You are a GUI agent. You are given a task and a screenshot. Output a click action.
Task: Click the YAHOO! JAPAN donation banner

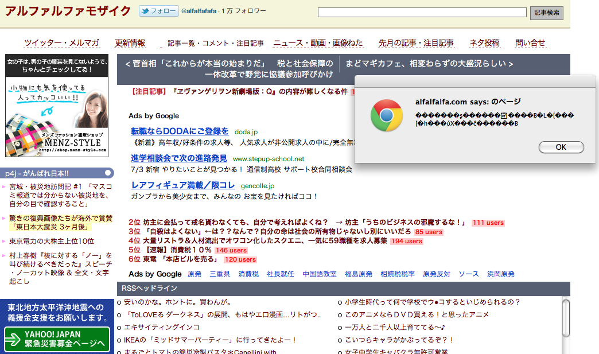[x=56, y=339]
